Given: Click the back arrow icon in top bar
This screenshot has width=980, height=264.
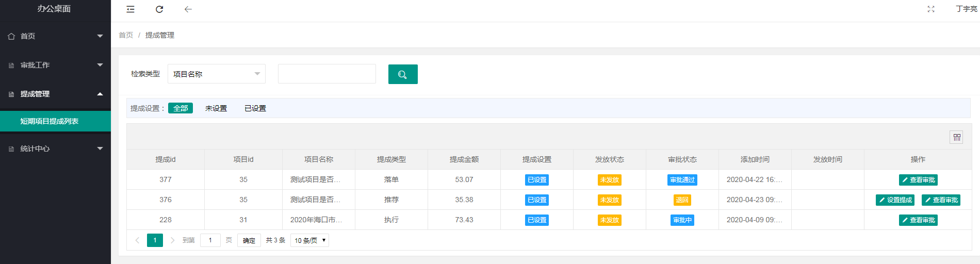Looking at the screenshot, I should click(188, 9).
